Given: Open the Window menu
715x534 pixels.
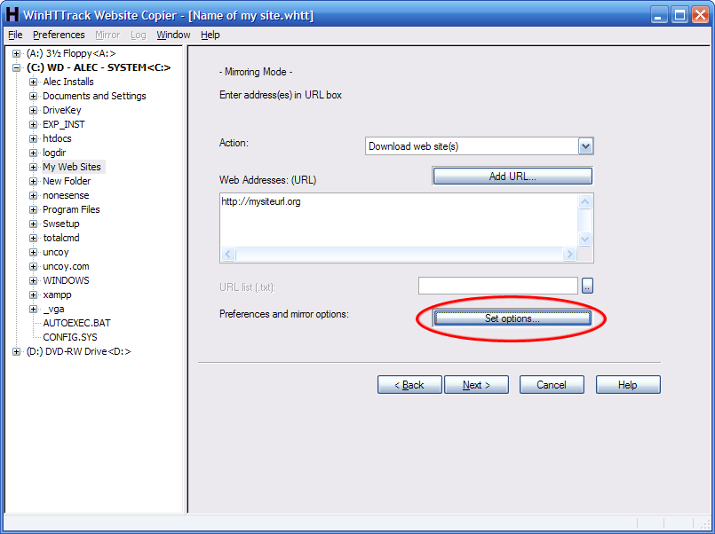Looking at the screenshot, I should coord(173,35).
